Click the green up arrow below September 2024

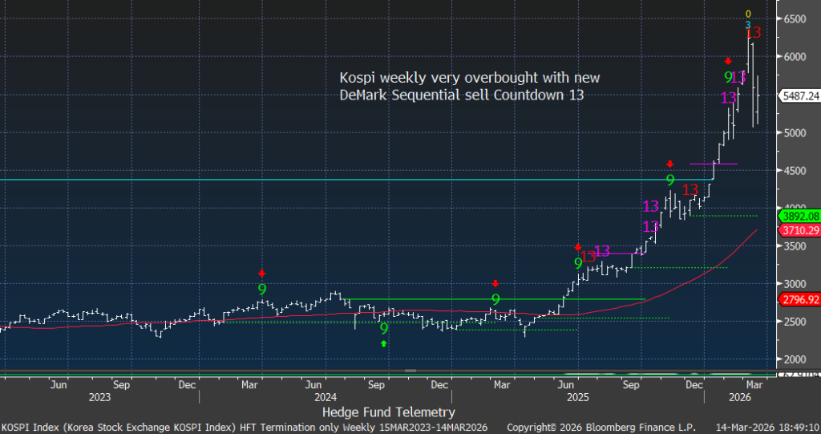[384, 343]
